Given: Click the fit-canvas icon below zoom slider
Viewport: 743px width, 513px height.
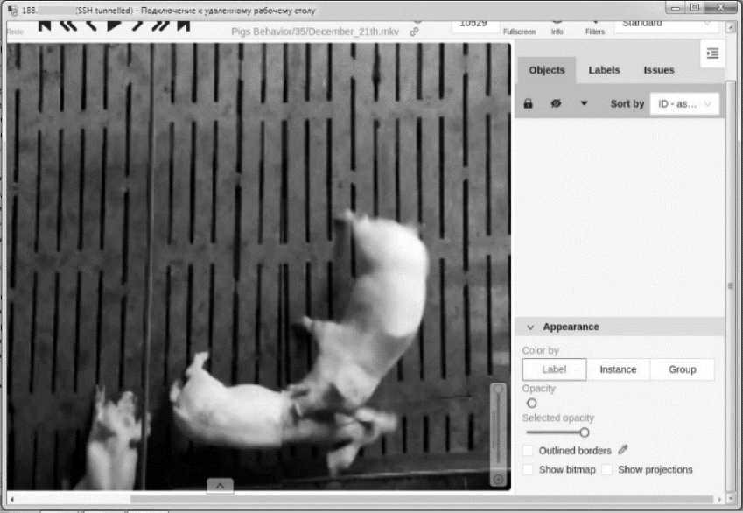Looking at the screenshot, I should (498, 480).
